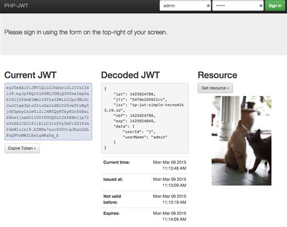Click the "exp": 1425924849 line
Screen dimensions: 287x227
point(134,121)
